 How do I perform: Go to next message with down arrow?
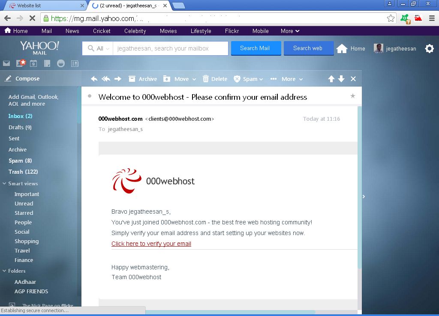coord(341,79)
